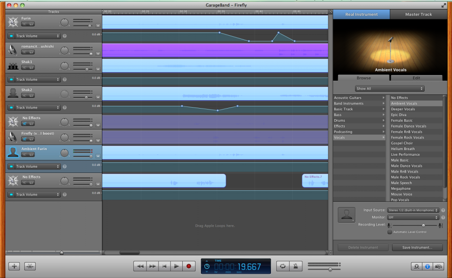The height and width of the screenshot is (278, 452).
Task: Open the loop browser button
Action: tap(416, 266)
